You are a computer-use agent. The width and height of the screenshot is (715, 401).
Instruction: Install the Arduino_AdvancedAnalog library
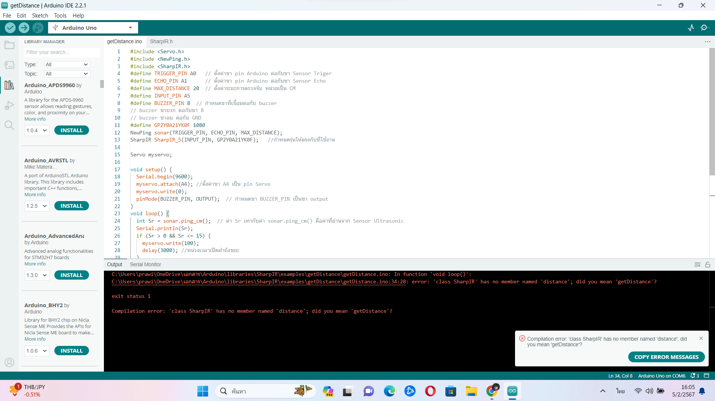(71, 275)
